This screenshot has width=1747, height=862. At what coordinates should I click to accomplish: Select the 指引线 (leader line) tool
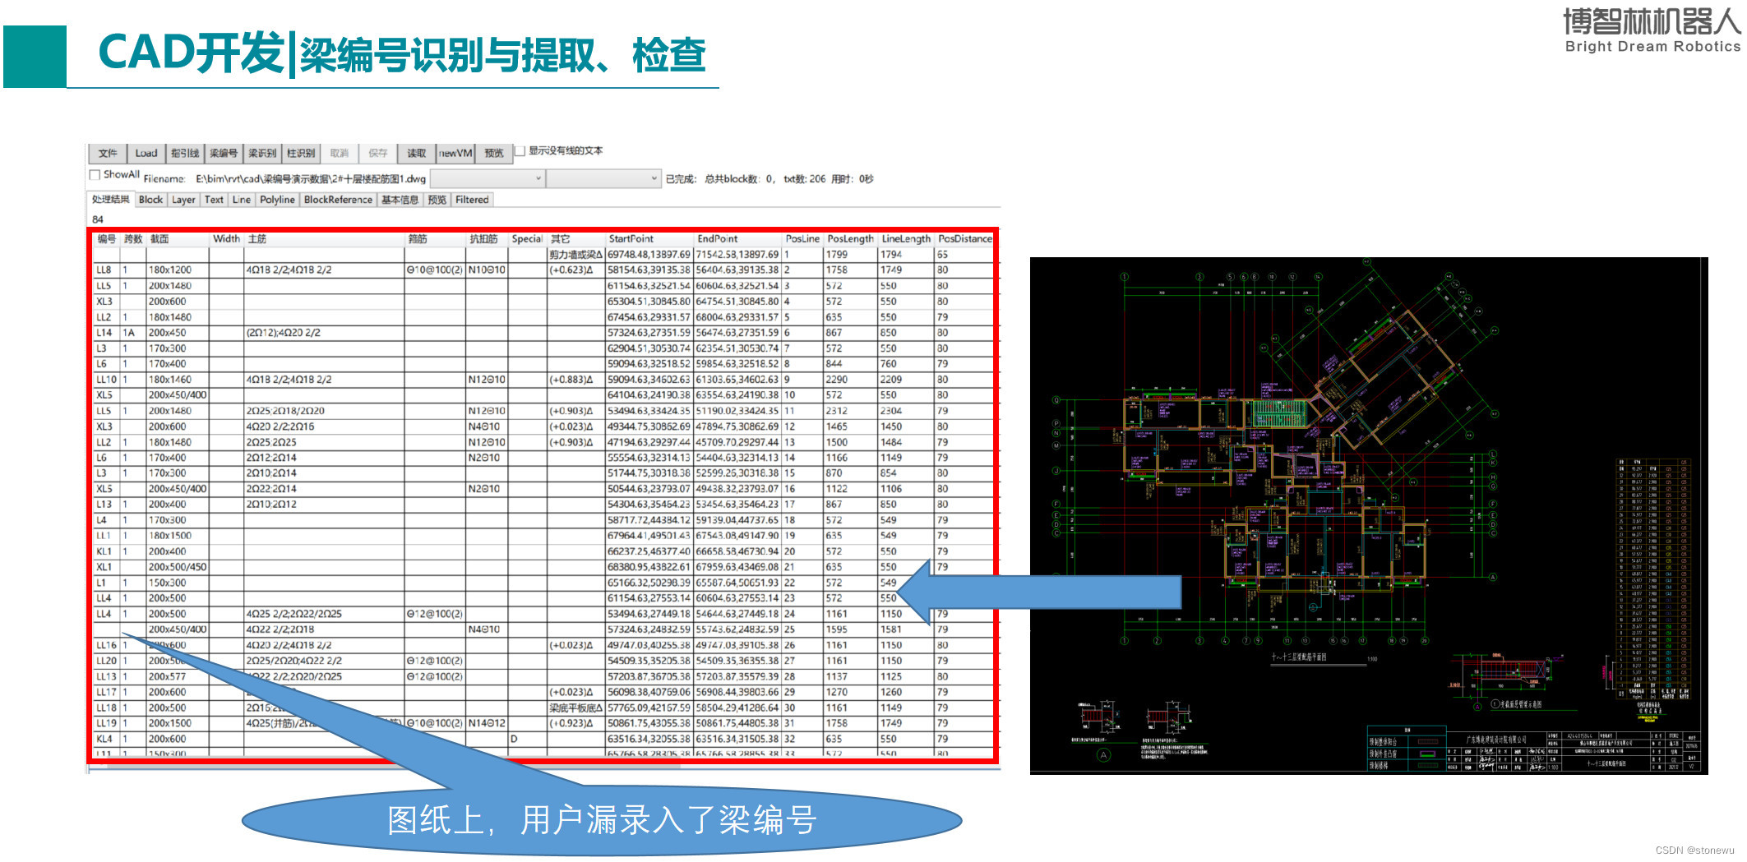click(184, 153)
